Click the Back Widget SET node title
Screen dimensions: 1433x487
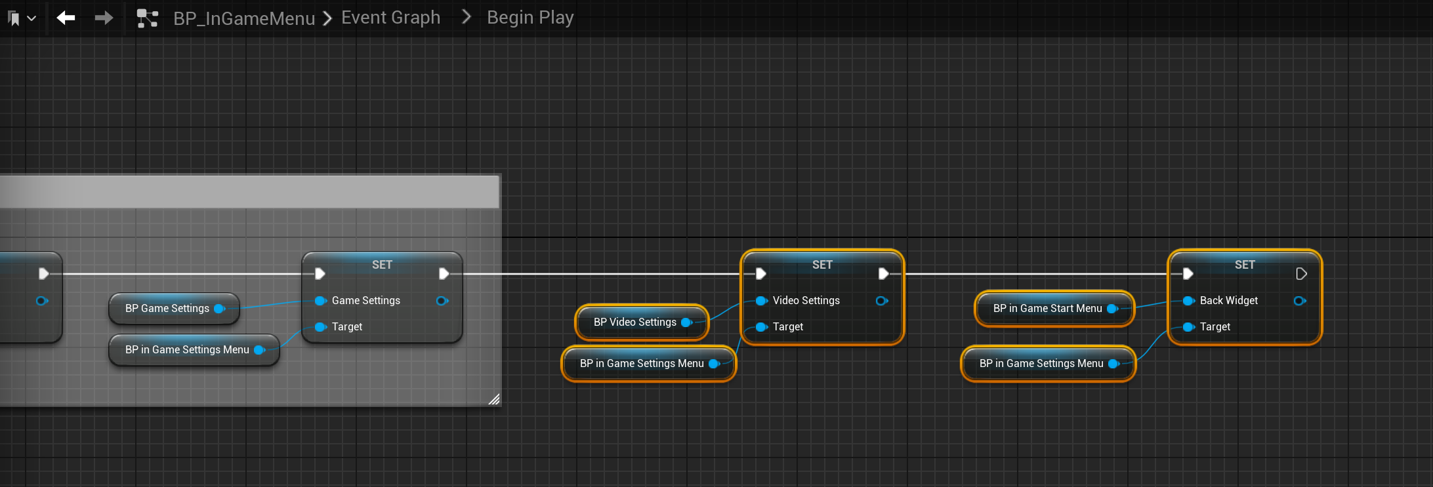click(x=1244, y=265)
